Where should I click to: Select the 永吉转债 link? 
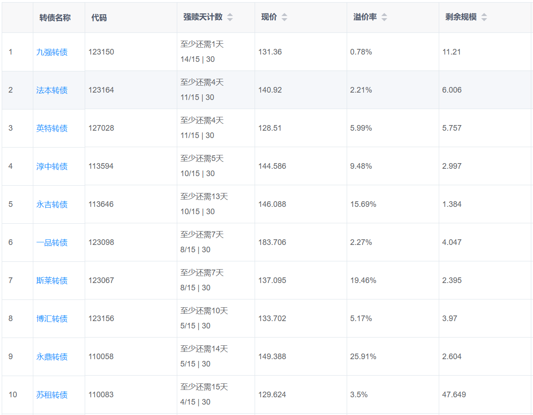52,205
